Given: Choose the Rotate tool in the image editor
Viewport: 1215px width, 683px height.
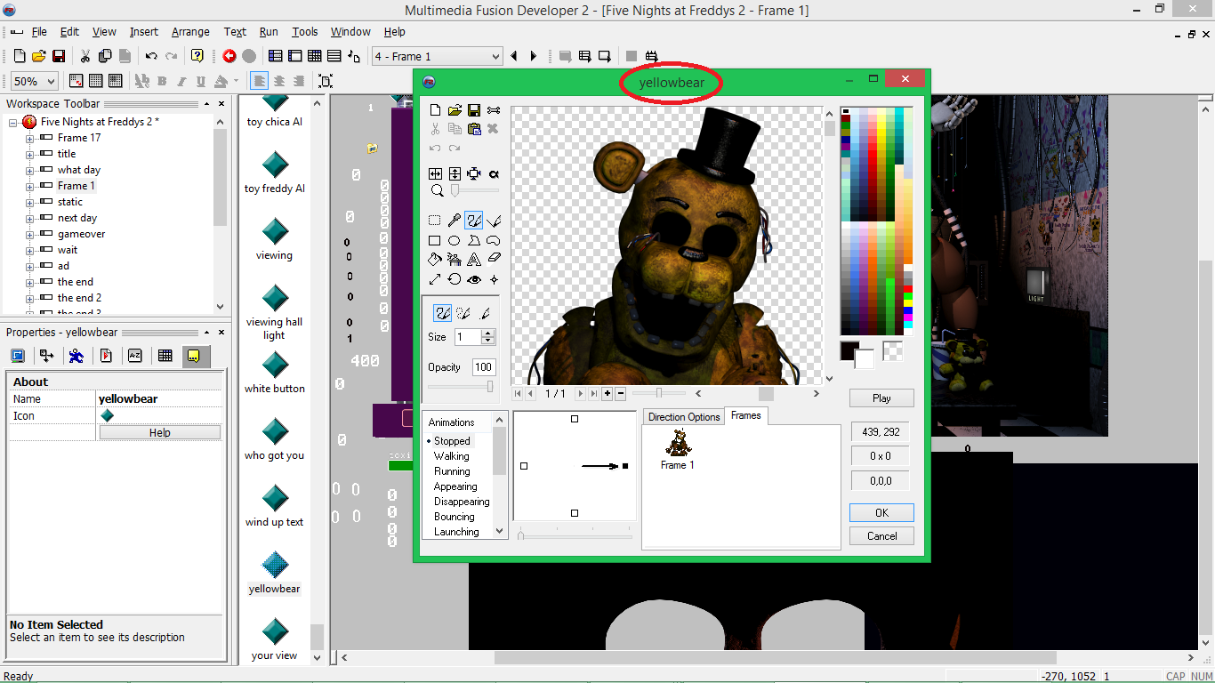Looking at the screenshot, I should point(455,279).
